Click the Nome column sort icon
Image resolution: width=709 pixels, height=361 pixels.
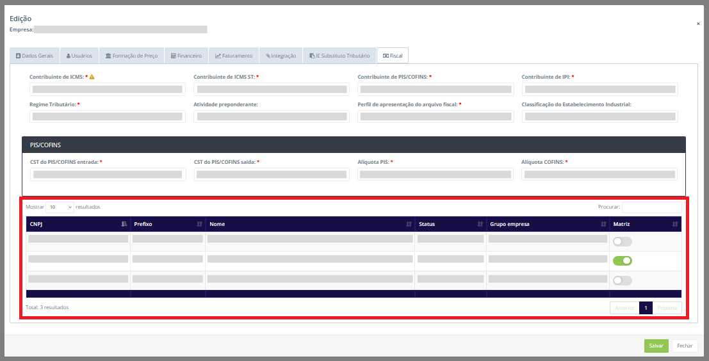point(409,225)
